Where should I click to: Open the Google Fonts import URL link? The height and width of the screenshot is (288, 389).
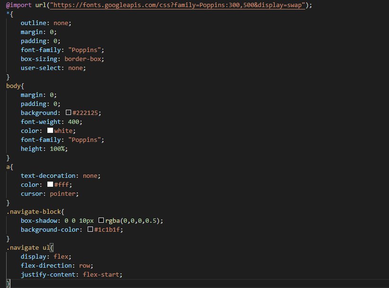tap(178, 5)
